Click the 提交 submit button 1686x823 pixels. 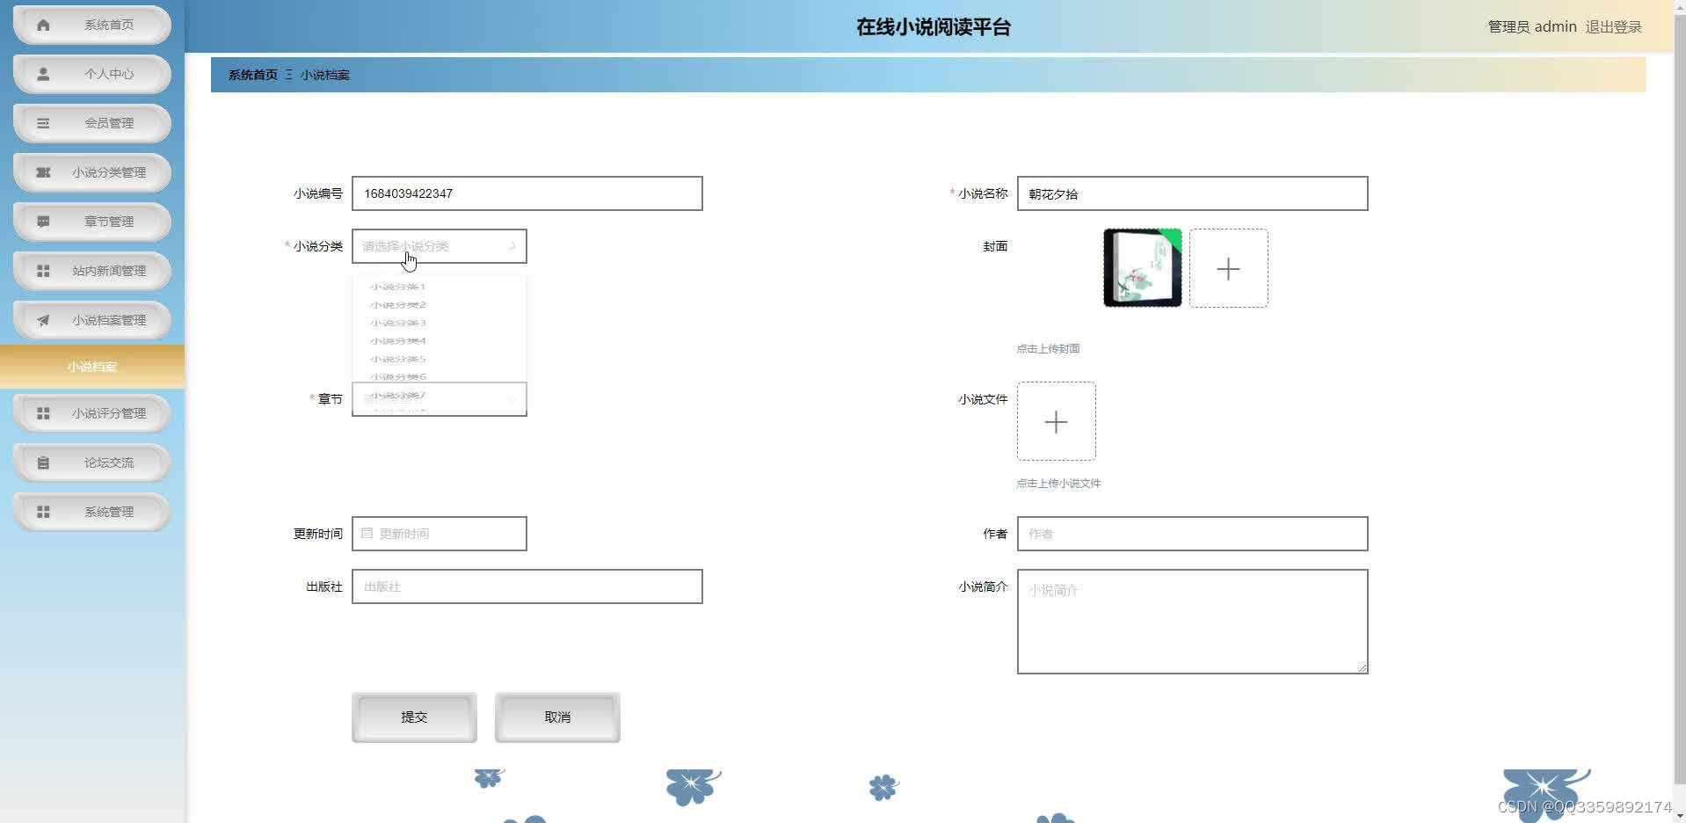point(414,717)
